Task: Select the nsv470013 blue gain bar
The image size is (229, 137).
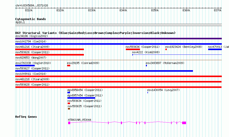Action: point(215,49)
